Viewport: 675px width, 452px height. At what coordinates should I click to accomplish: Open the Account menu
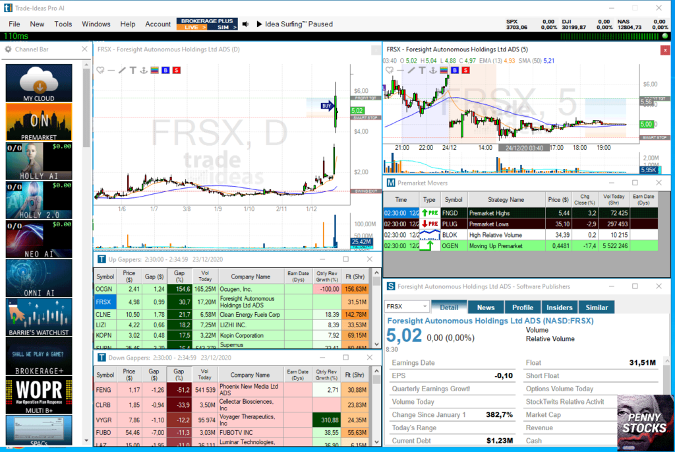[x=158, y=24]
